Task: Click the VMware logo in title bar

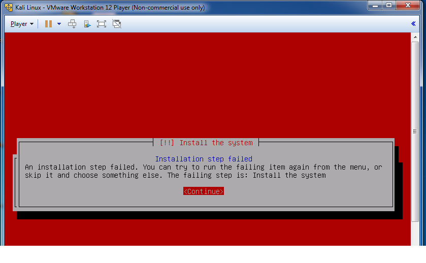Action: (9, 7)
